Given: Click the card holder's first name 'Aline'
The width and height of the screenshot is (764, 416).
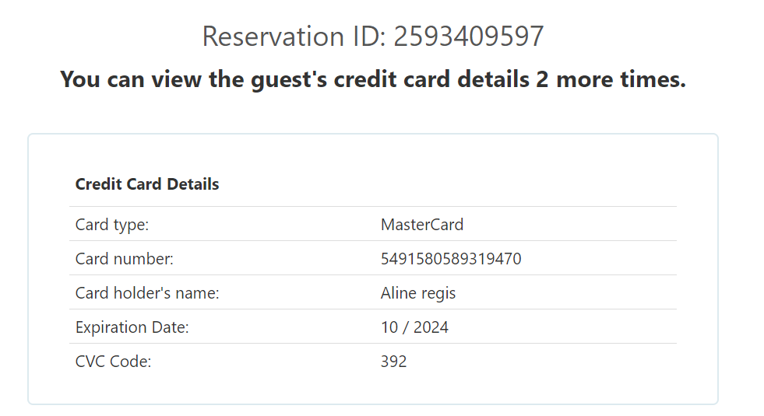Looking at the screenshot, I should 399,293.
